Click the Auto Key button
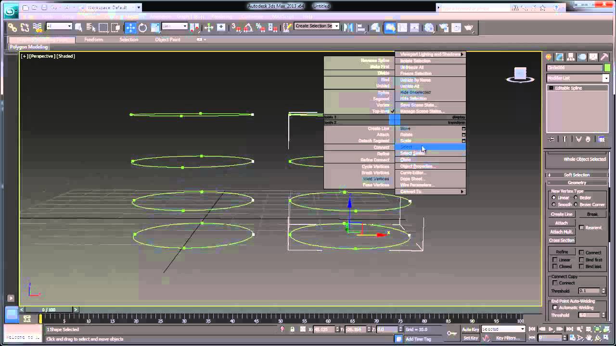 point(470,329)
